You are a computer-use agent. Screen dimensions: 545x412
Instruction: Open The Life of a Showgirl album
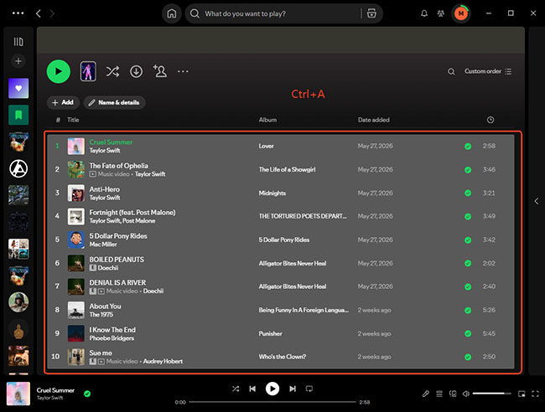point(287,169)
